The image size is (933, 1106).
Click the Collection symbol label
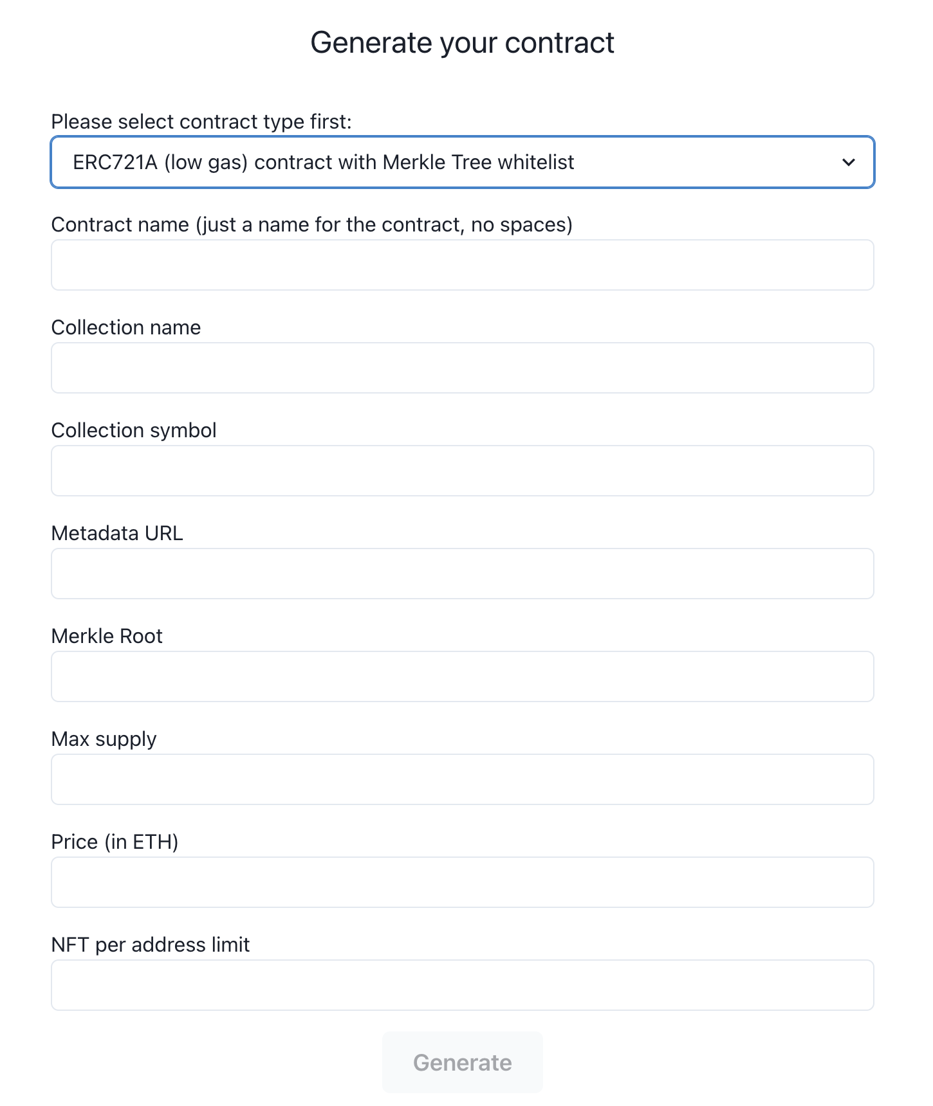tap(134, 430)
